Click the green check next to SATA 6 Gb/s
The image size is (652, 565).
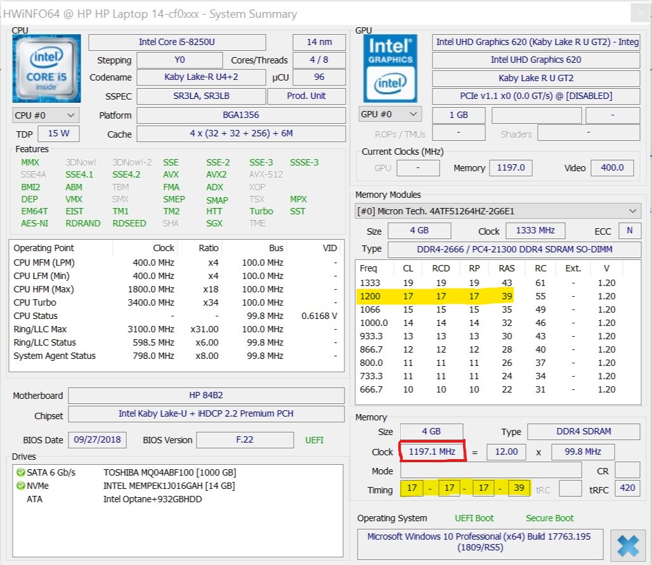pos(20,472)
